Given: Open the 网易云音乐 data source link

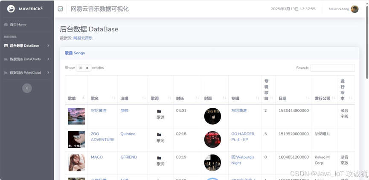Looking at the screenshot, I should tap(84, 38).
